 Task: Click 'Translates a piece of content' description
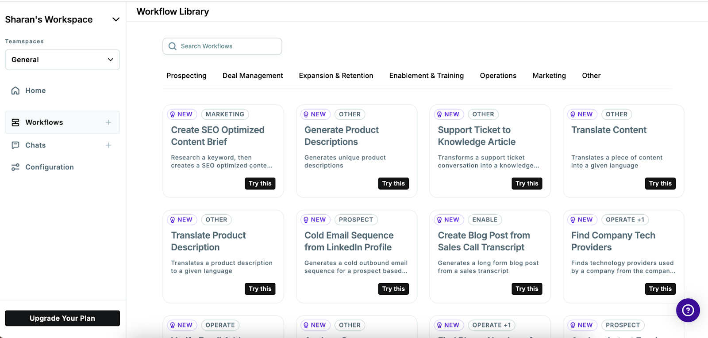(x=617, y=162)
